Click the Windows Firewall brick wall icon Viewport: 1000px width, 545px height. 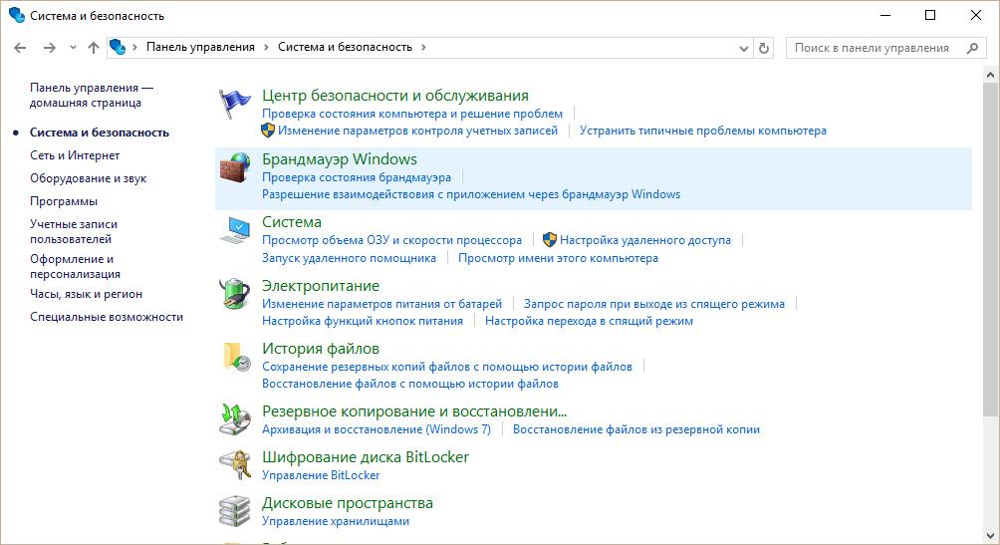(x=235, y=167)
